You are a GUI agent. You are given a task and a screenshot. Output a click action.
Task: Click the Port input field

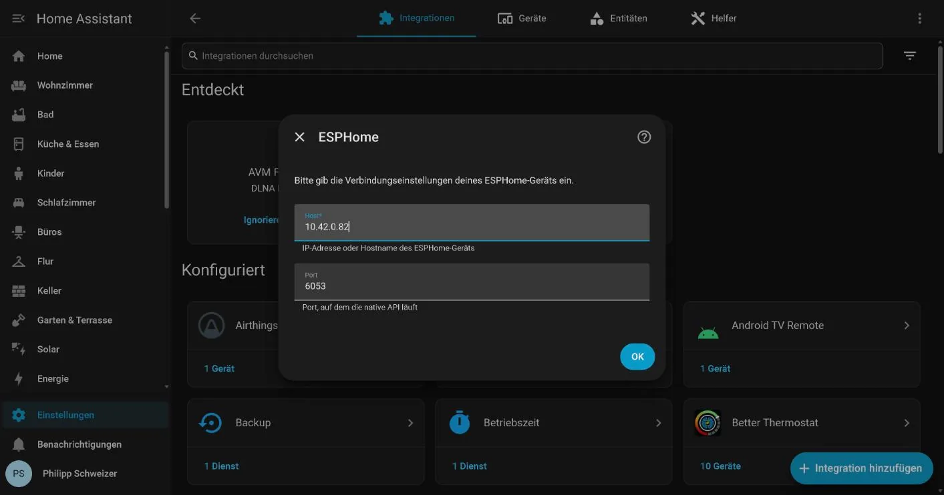472,282
